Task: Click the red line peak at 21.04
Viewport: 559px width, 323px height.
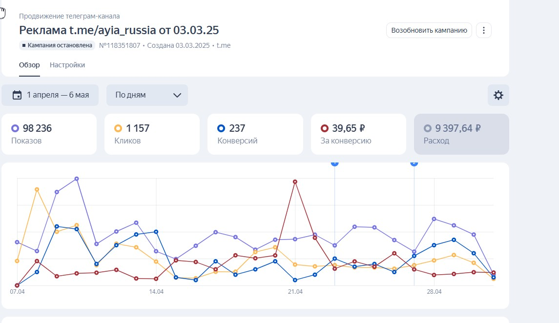Action: (295, 182)
